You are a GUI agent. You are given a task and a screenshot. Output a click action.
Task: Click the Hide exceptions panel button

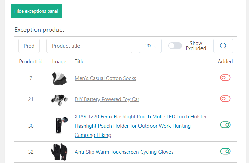(x=36, y=11)
